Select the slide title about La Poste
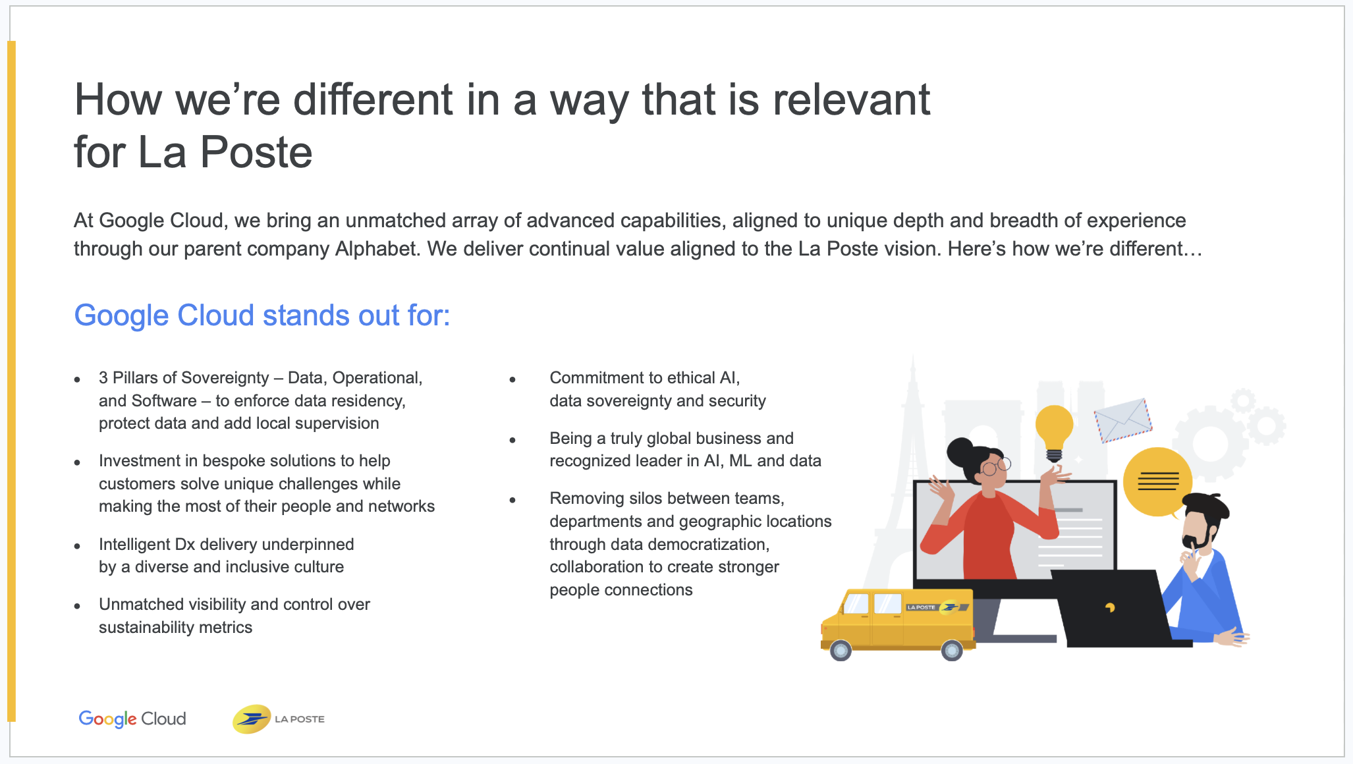1353x764 pixels. click(x=502, y=125)
